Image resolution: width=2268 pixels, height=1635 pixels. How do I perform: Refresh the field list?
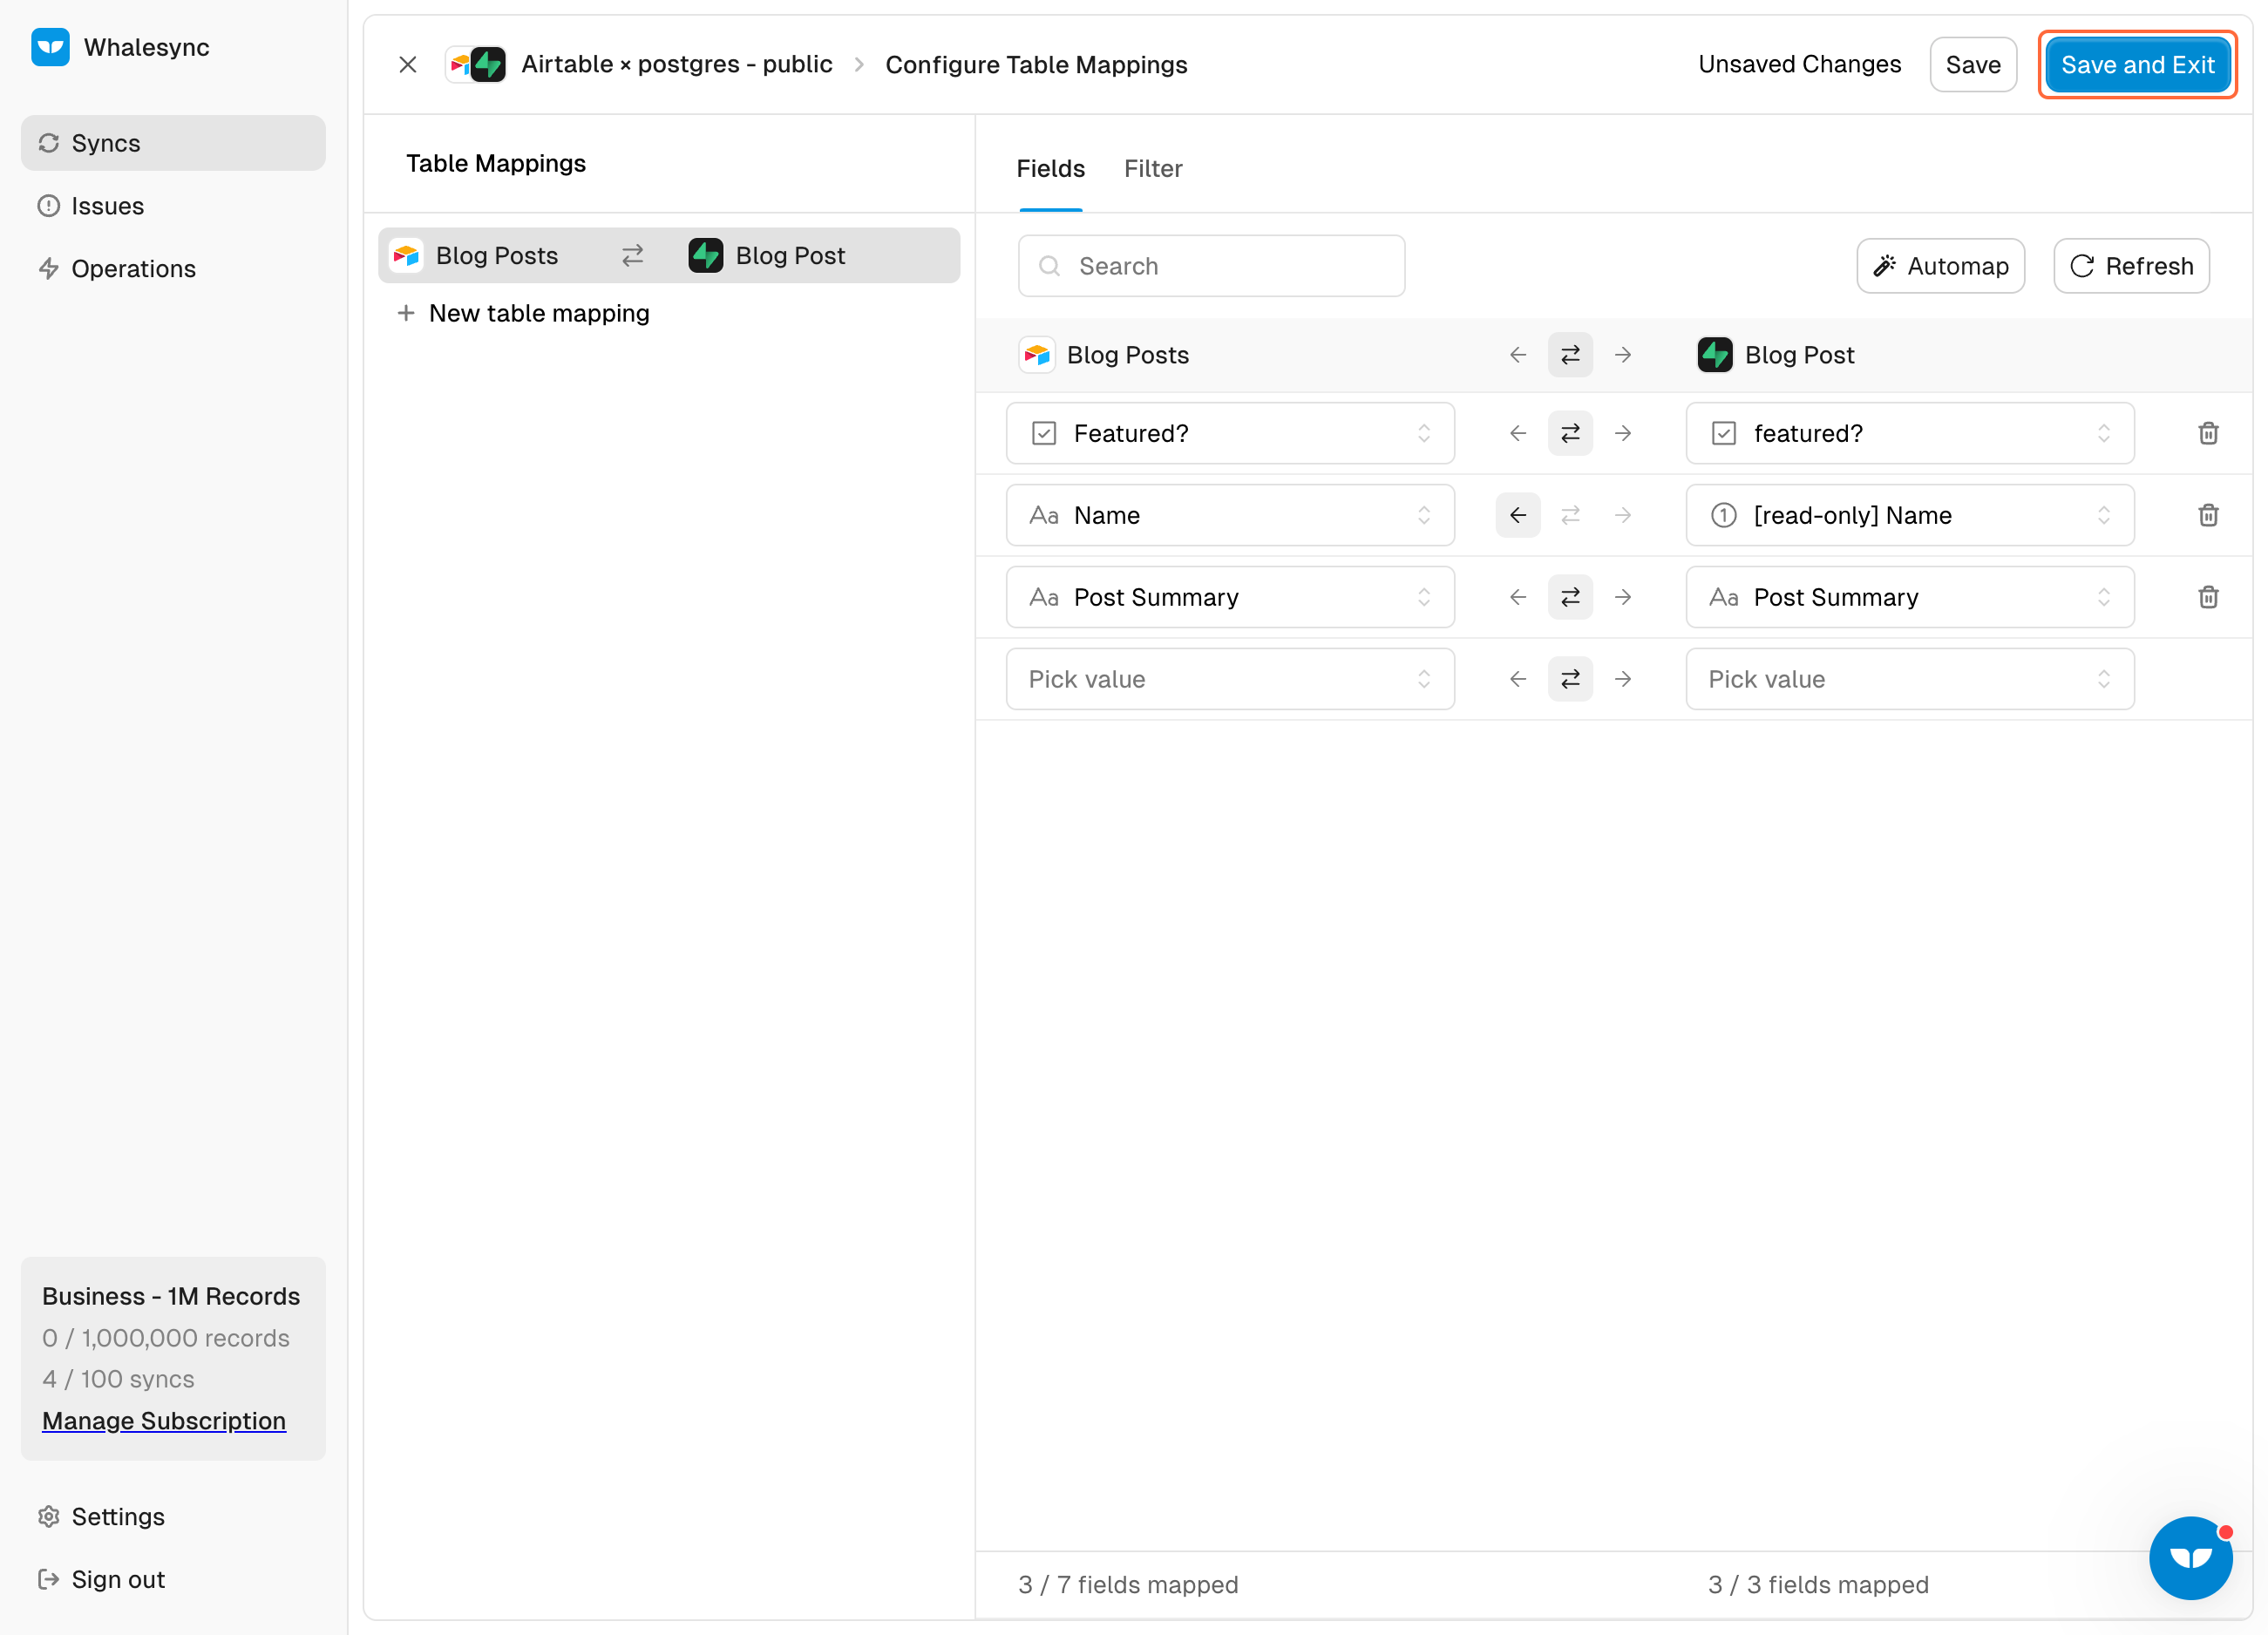tap(2131, 266)
